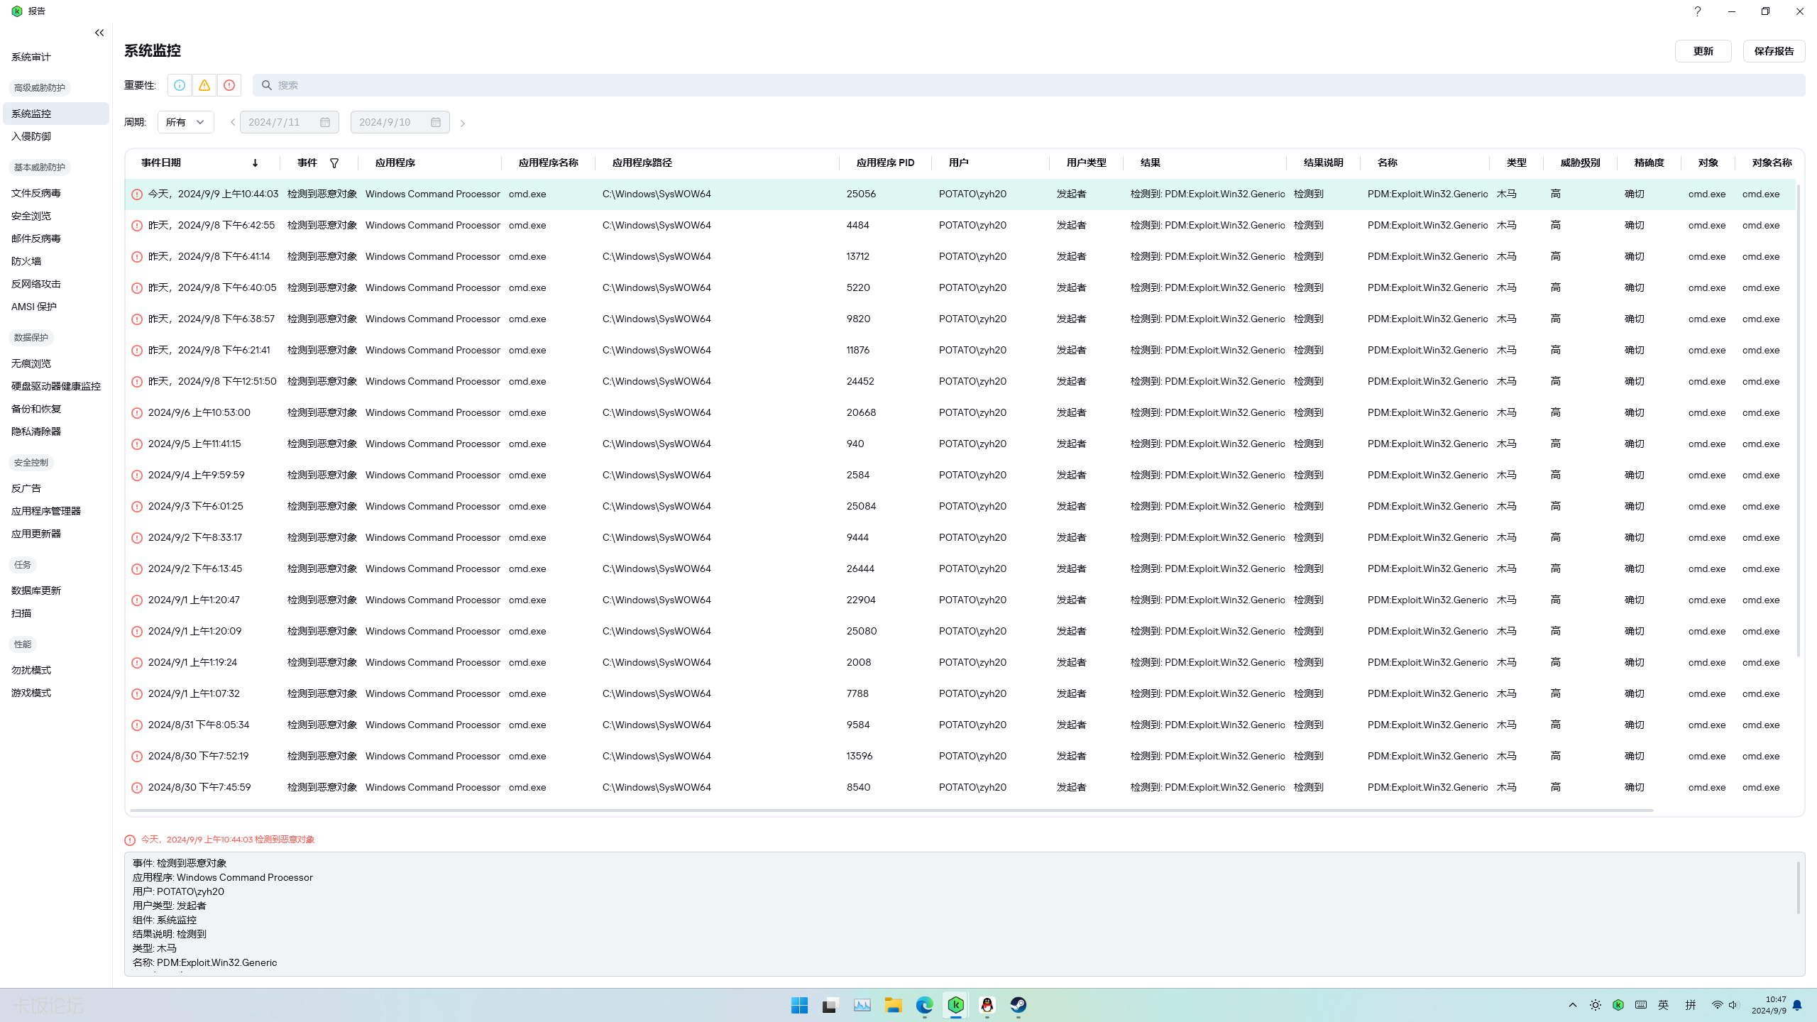Open 安全浏览 report section
1817x1022 pixels.
pyautogui.click(x=31, y=216)
